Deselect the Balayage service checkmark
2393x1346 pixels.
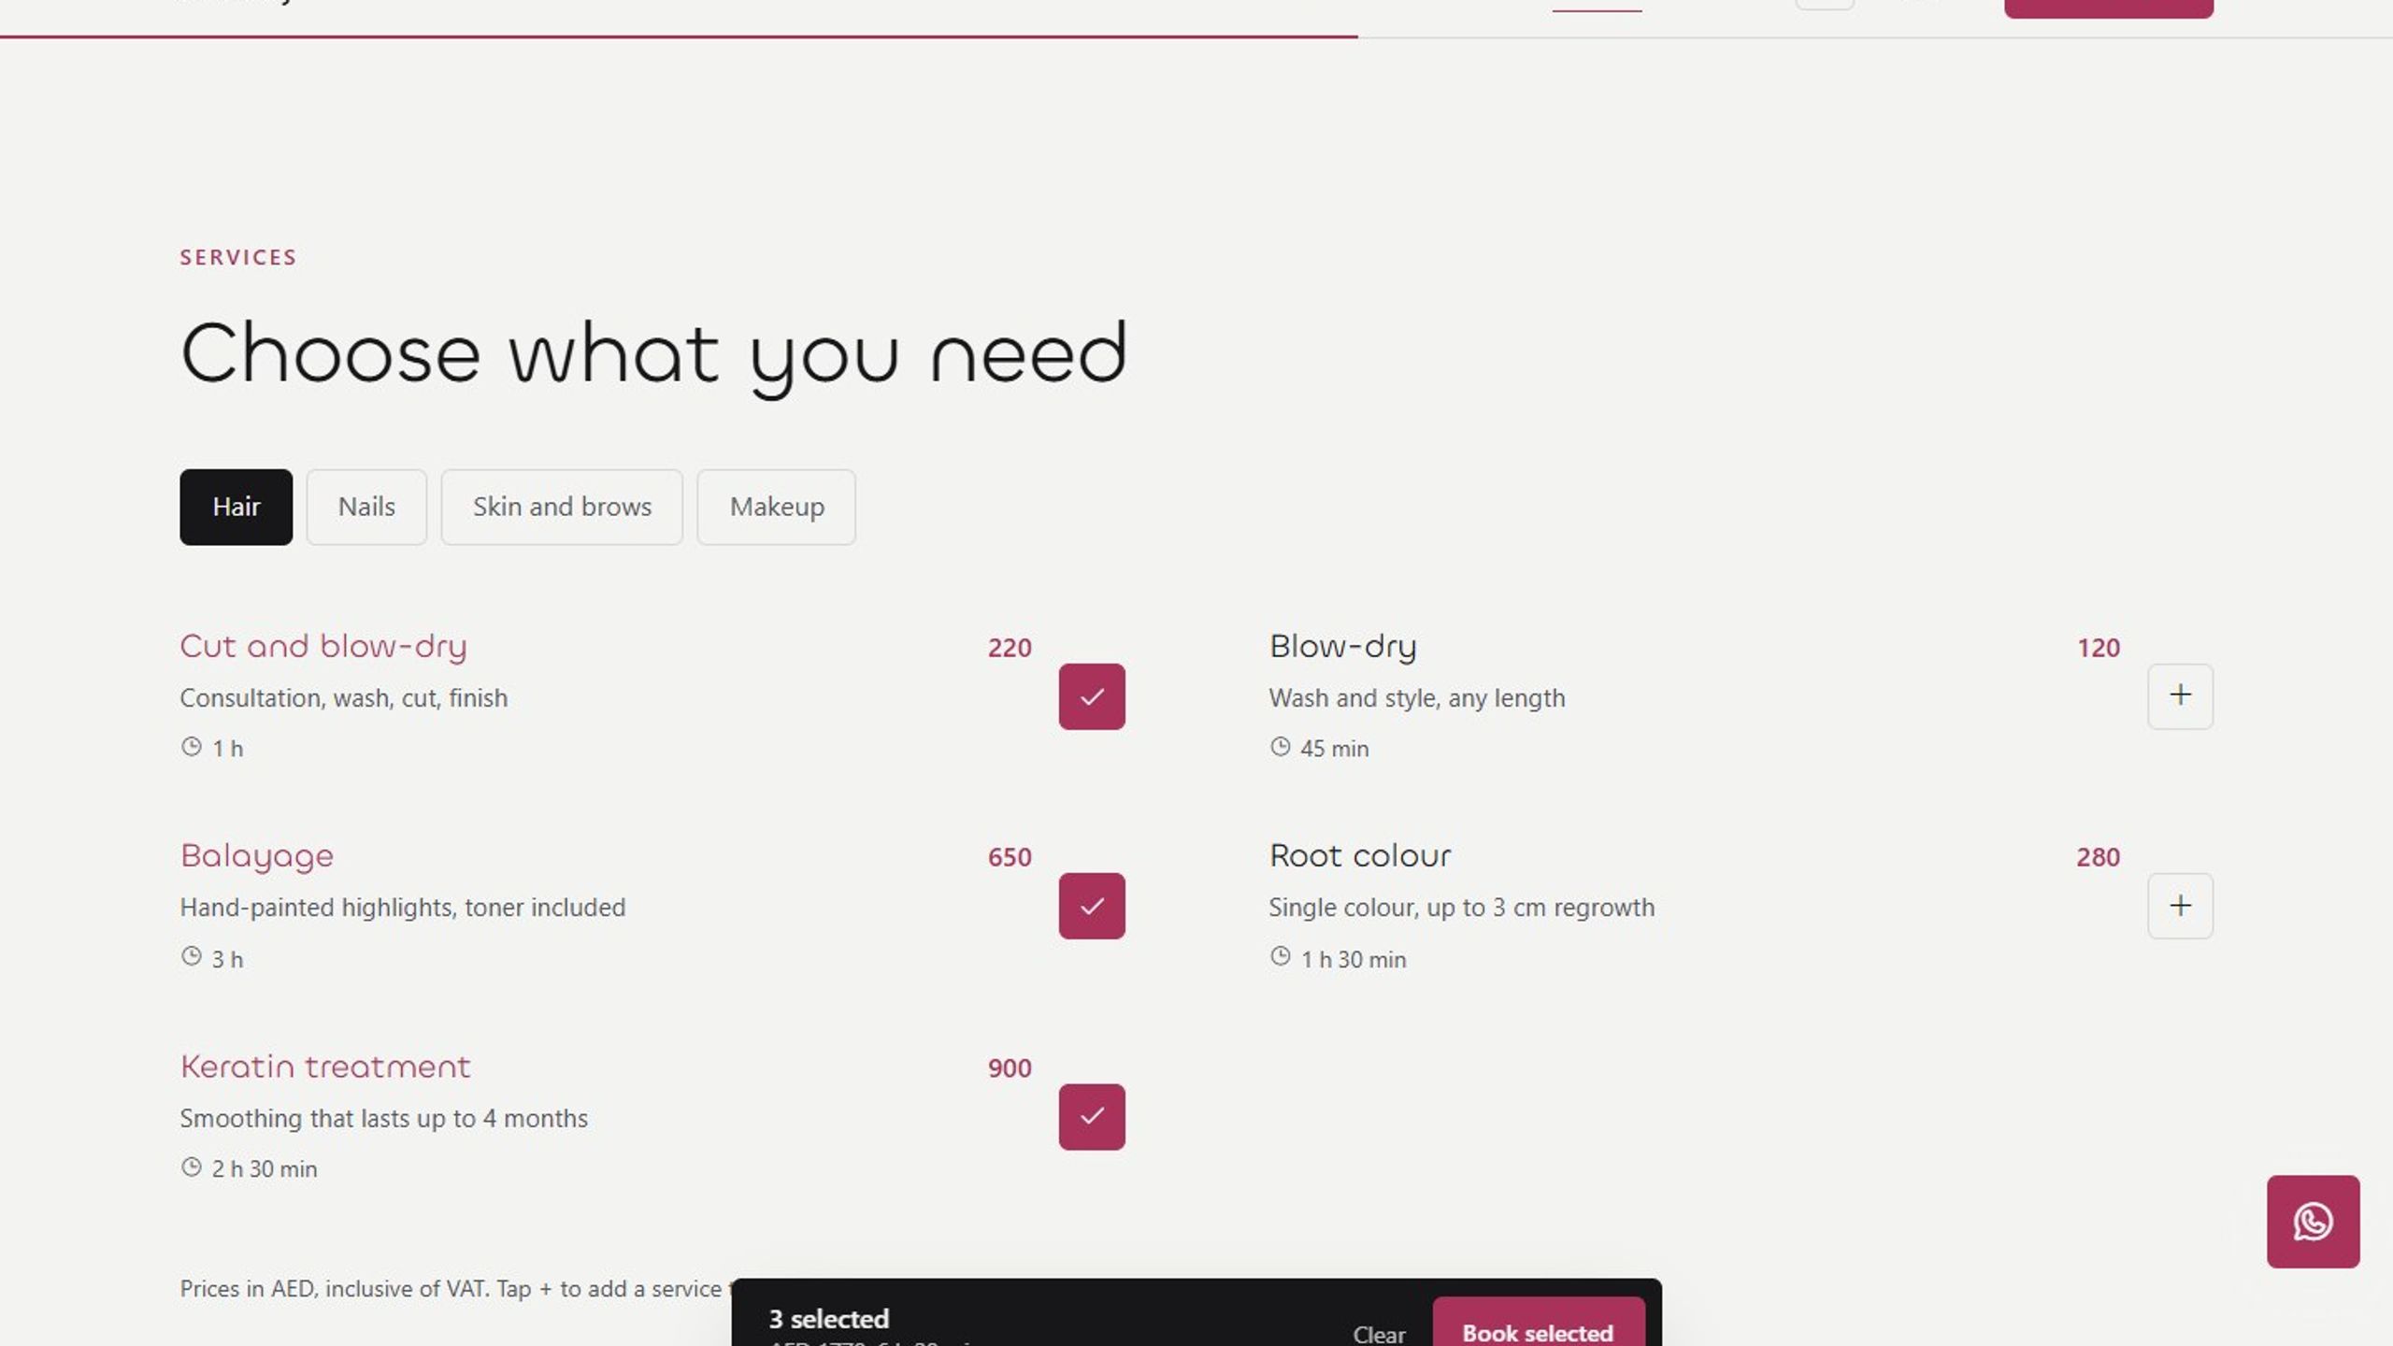click(1092, 906)
